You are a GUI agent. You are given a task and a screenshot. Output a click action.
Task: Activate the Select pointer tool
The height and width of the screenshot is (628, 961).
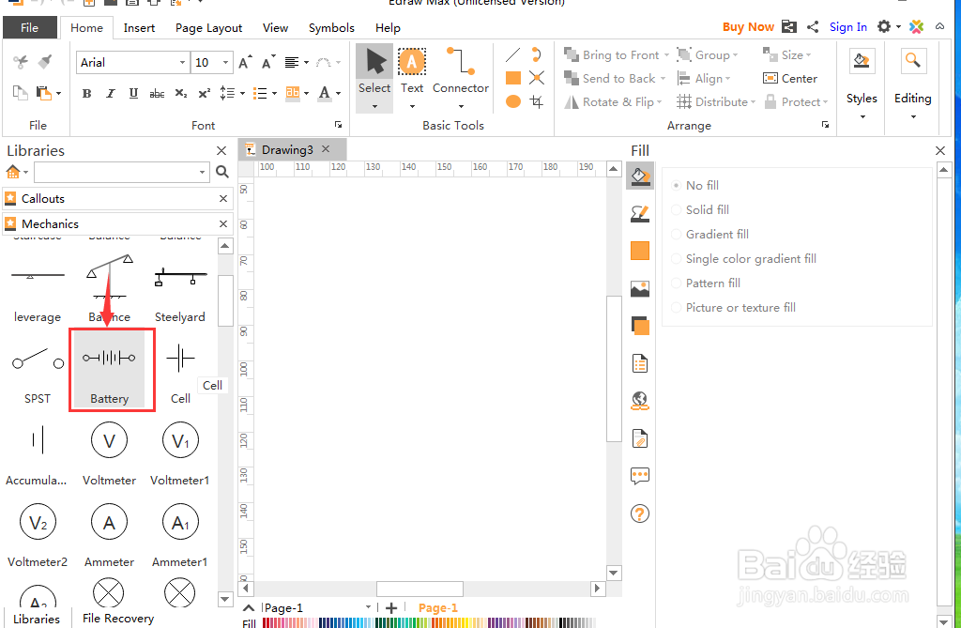click(374, 77)
